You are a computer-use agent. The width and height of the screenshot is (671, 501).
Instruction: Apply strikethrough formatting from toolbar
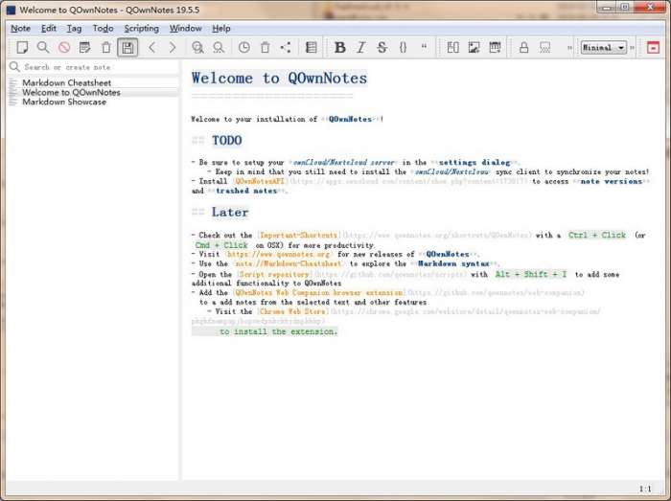[x=382, y=47]
